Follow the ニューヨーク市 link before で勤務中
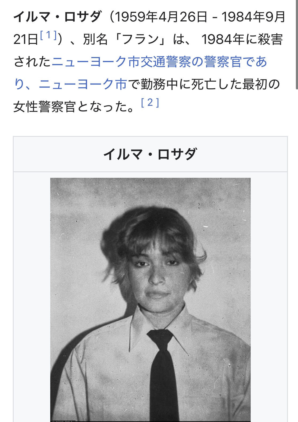This screenshot has height=422, width=298. pyautogui.click(x=83, y=84)
